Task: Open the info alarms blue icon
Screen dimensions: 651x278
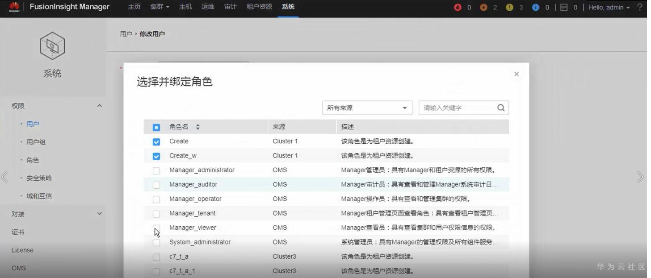Action: pyautogui.click(x=535, y=8)
